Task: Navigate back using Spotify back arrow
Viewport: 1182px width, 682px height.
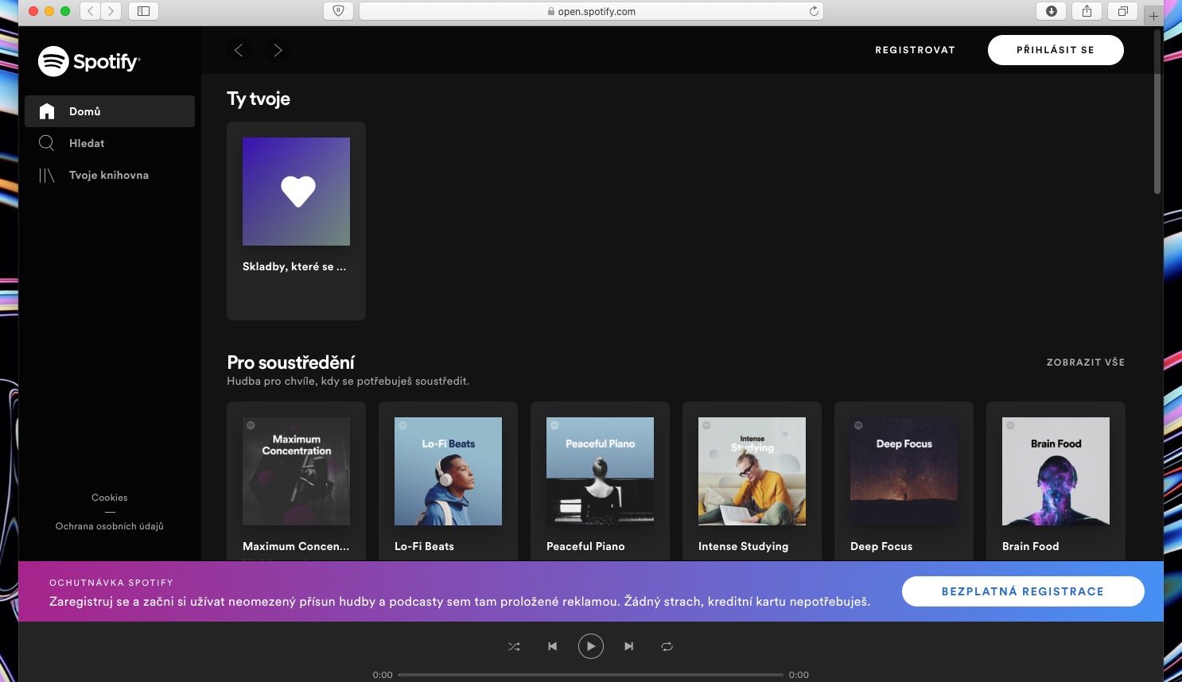Action: click(239, 50)
